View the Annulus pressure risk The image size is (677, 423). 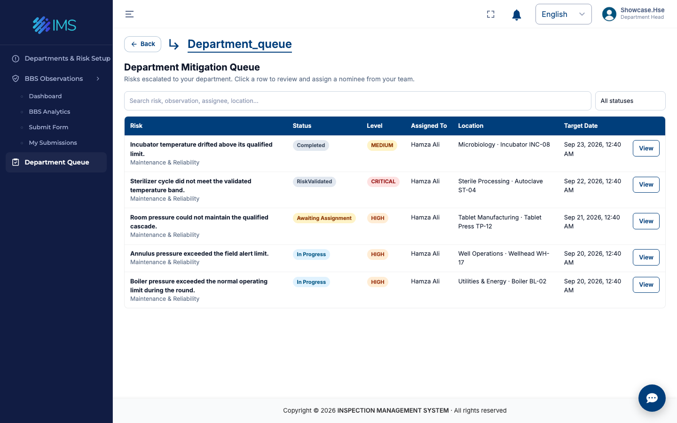click(646, 257)
